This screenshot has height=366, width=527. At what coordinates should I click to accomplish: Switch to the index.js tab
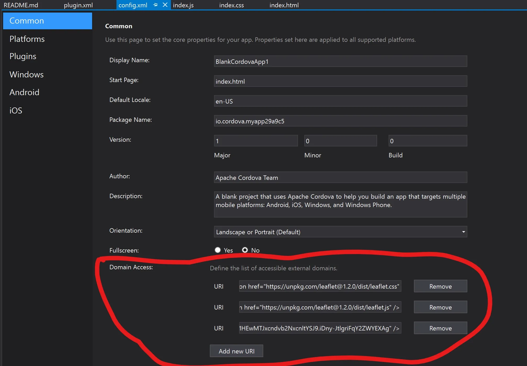coord(183,5)
